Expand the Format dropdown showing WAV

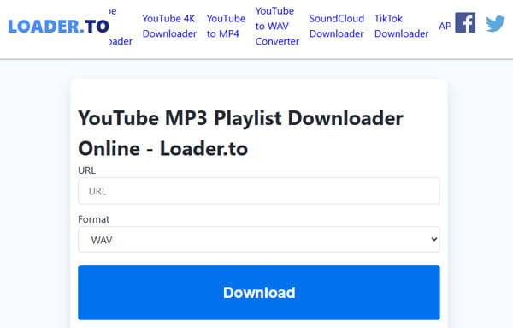point(259,240)
